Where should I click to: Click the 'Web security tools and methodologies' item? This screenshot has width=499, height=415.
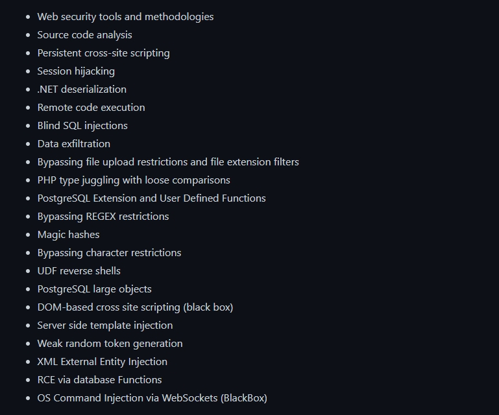click(125, 17)
